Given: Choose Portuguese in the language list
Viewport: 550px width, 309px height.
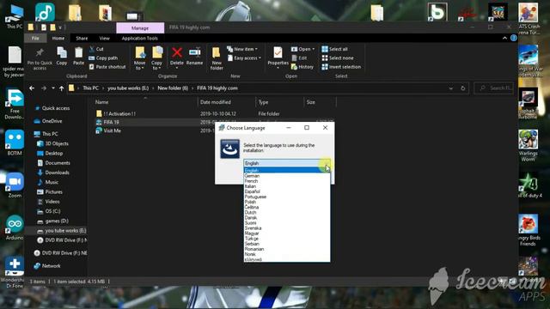Looking at the screenshot, I should coord(286,197).
